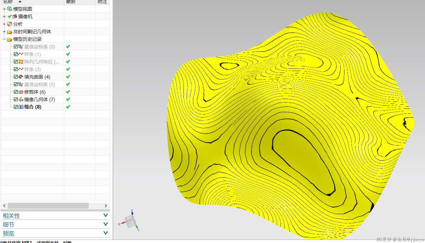
Task: Expand the 模型视图 tree node
Action: pyautogui.click(x=4, y=9)
